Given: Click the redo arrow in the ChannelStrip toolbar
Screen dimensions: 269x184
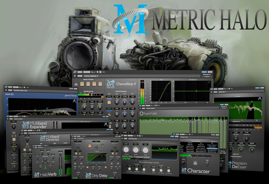Looking at the screenshot, I should 94,72.
